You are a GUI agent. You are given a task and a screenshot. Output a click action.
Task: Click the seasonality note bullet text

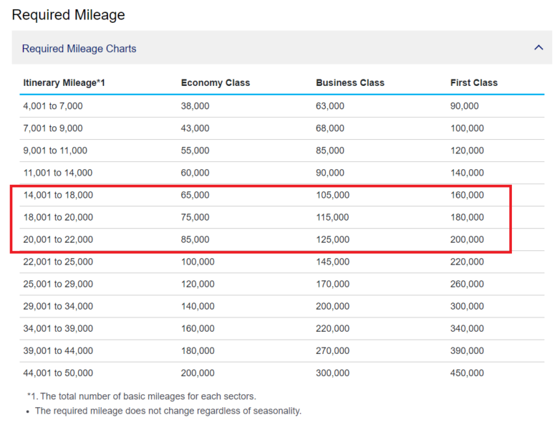[x=168, y=411]
